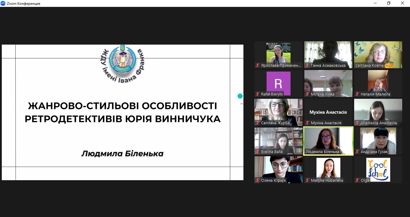Click muted mic icon next to Maryna Hubarieva
The image size is (410, 217).
coord(307,180)
